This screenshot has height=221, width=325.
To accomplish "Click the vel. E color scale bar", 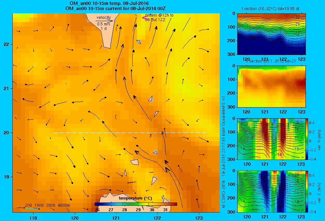I will click(307, 191).
